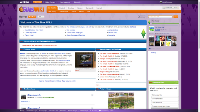Image resolution: width=200 pixels, height=112 pixels.
Task: Select Island Paradise poll option
Action: point(152,99)
